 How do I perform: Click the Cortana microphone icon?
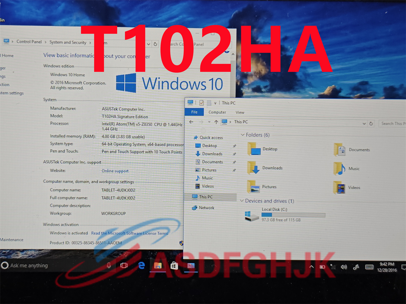(109, 265)
